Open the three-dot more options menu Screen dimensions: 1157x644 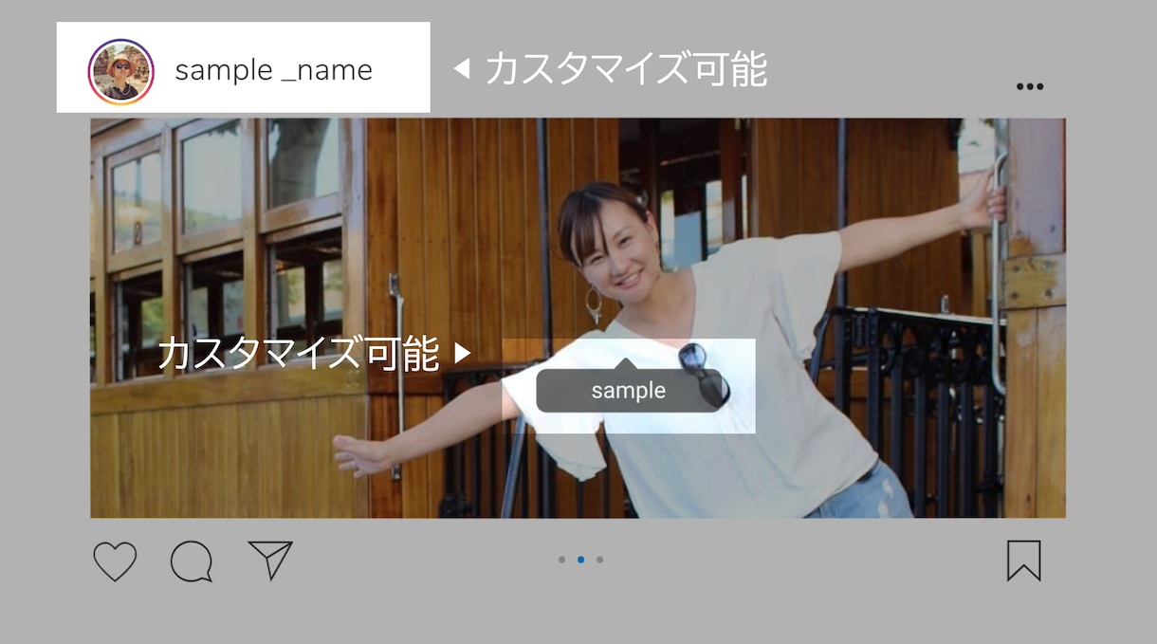coord(1030,86)
